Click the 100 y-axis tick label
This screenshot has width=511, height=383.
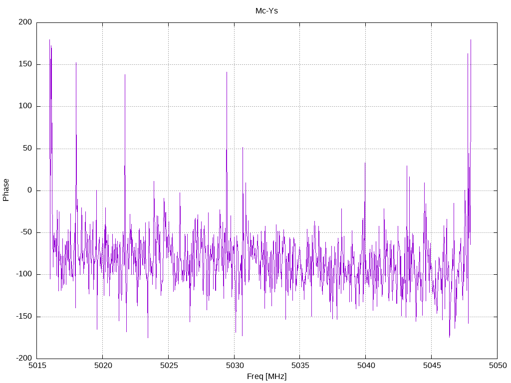click(25, 106)
